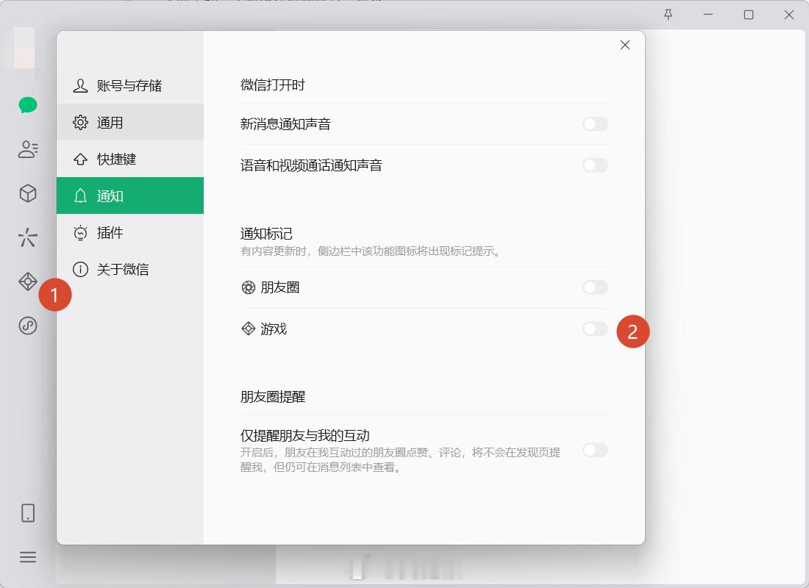Toggle 新消息通知声音 switch
The height and width of the screenshot is (588, 809).
tap(596, 123)
